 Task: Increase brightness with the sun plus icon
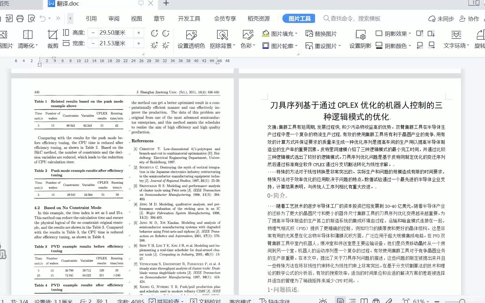click(x=154, y=45)
